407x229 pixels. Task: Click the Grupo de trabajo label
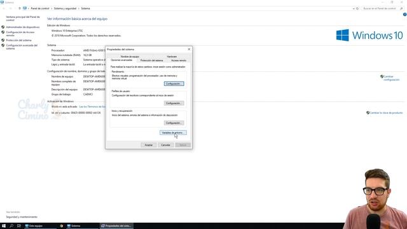[x=61, y=94]
